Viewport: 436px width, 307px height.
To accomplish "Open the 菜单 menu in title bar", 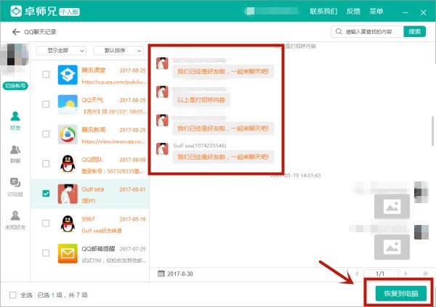I will (x=376, y=12).
